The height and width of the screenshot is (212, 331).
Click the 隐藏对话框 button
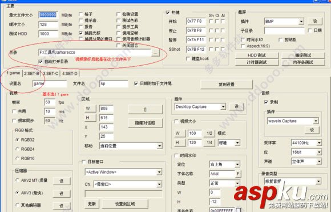pyautogui.click(x=145, y=123)
